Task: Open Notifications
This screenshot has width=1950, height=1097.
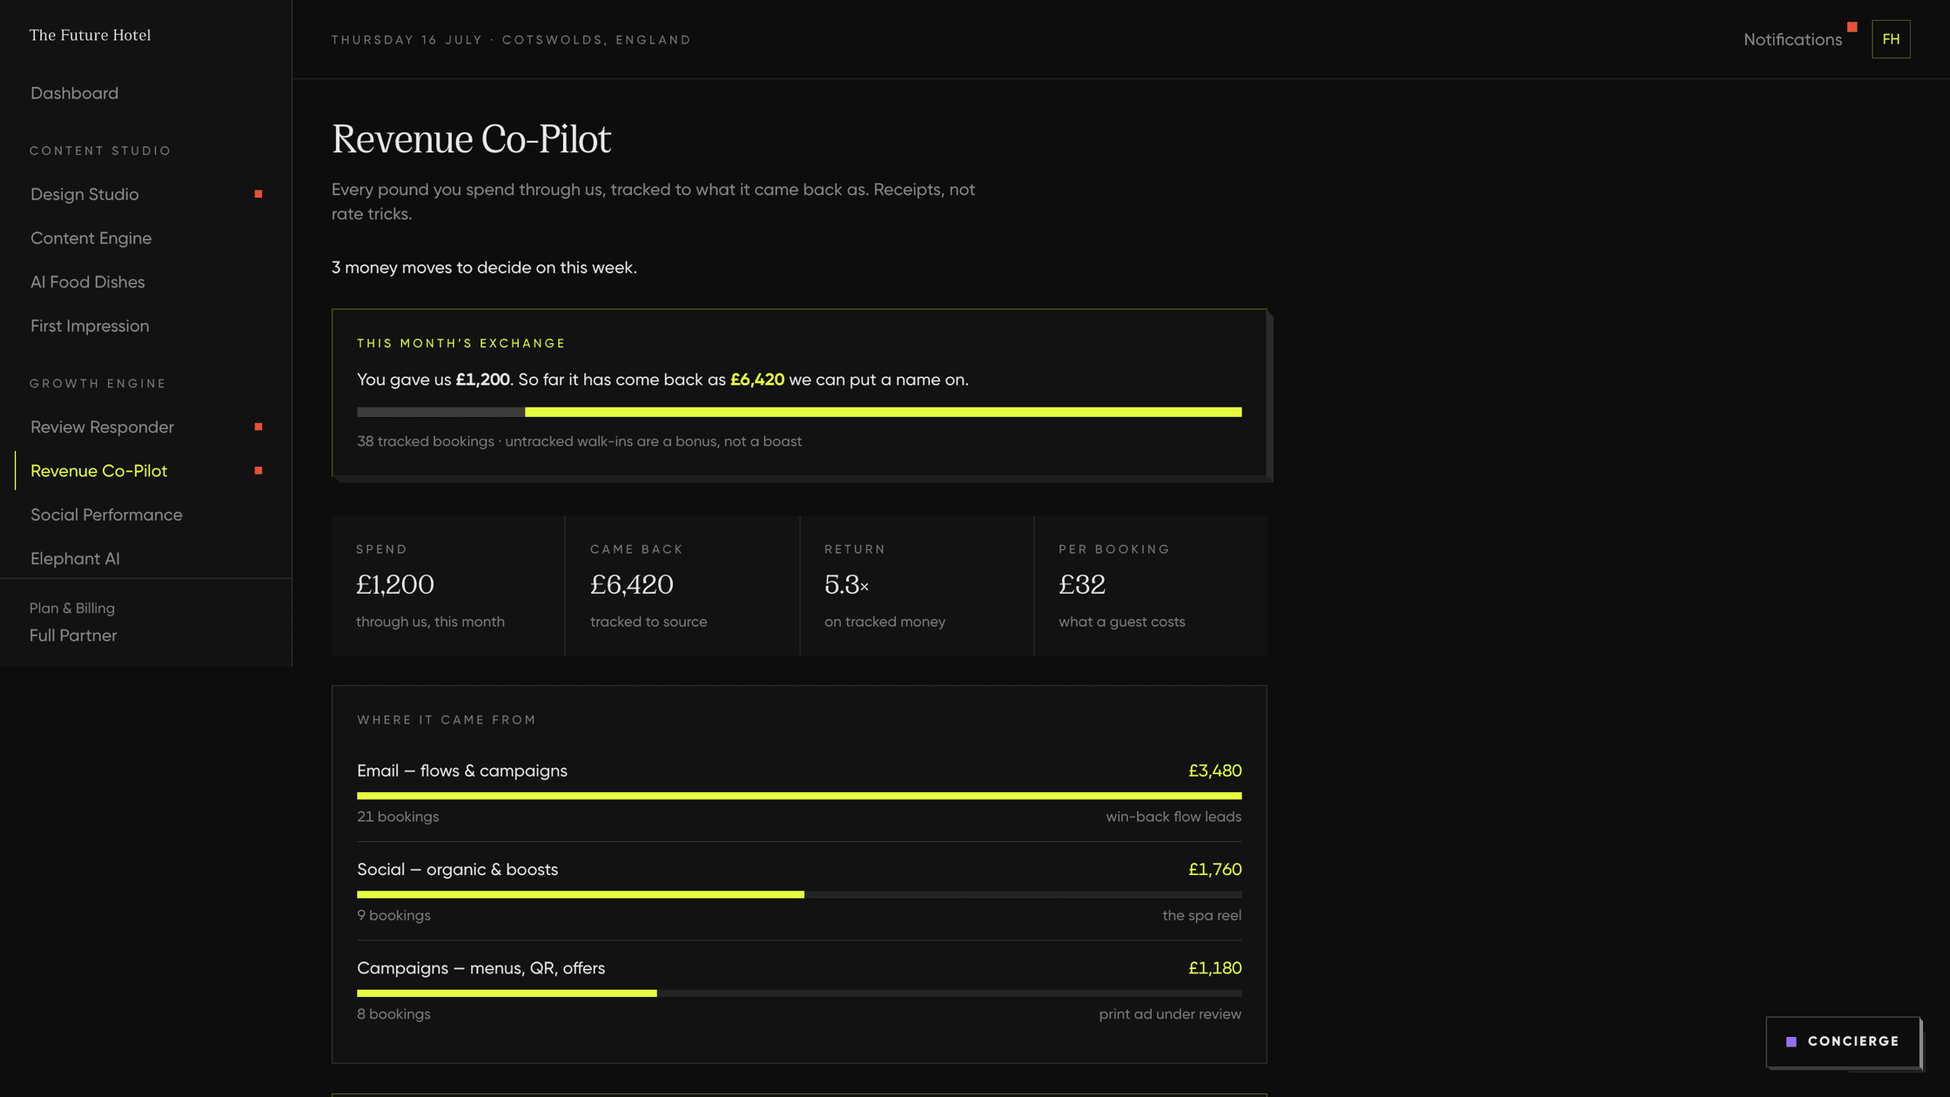Action: (x=1792, y=39)
